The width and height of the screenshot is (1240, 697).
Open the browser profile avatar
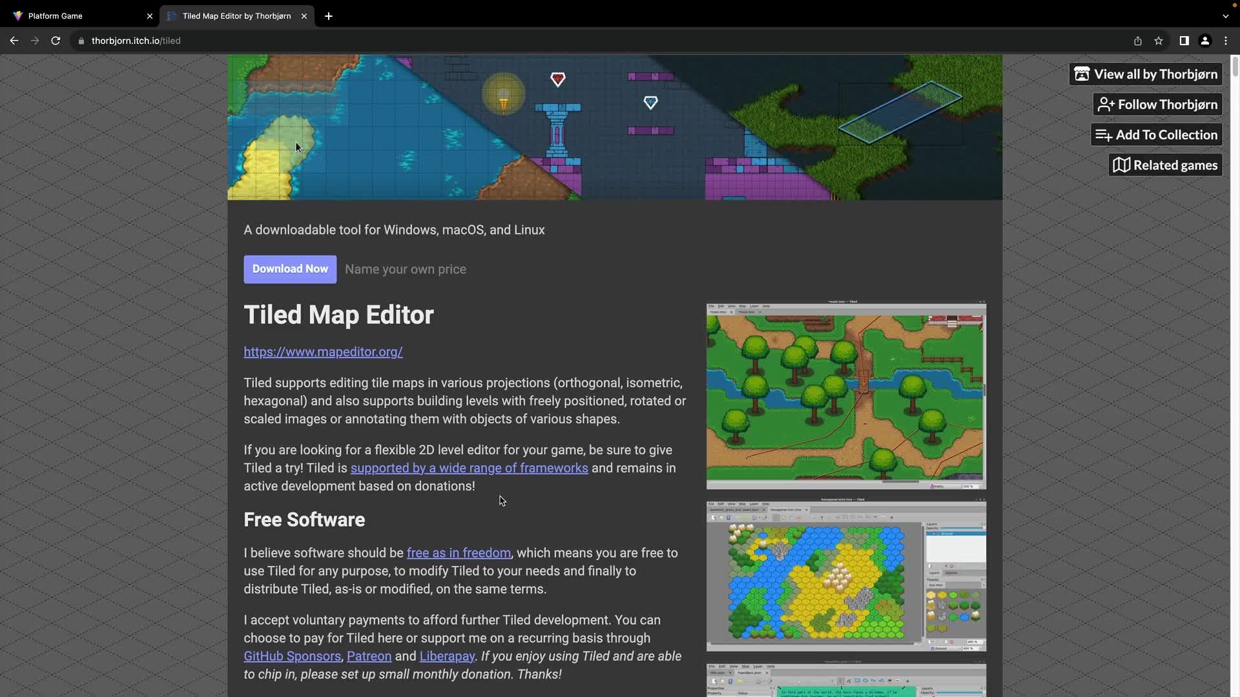click(x=1204, y=41)
